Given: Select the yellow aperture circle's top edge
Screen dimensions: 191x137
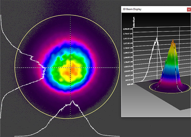Looking at the screenshot, I should pyautogui.click(x=71, y=15).
